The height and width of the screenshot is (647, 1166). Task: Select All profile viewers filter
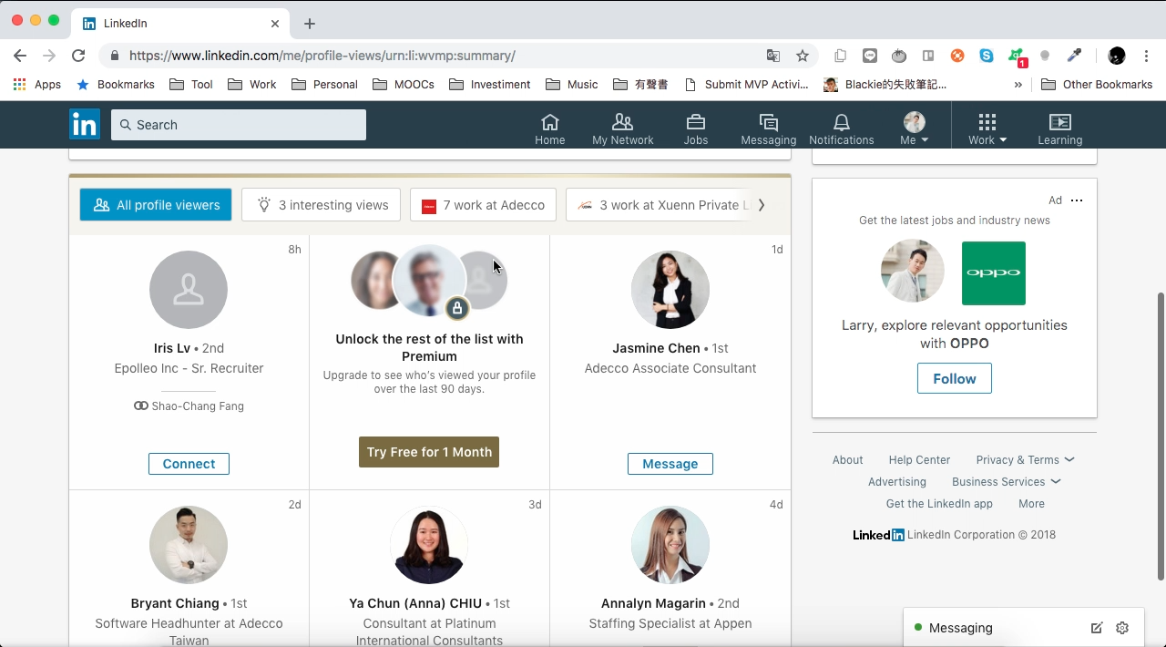[156, 205]
